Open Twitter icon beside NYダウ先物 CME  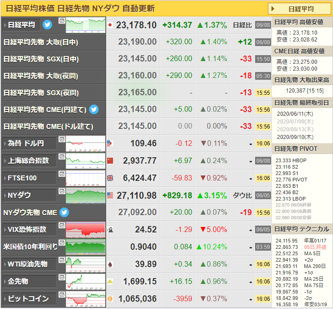click(64, 212)
